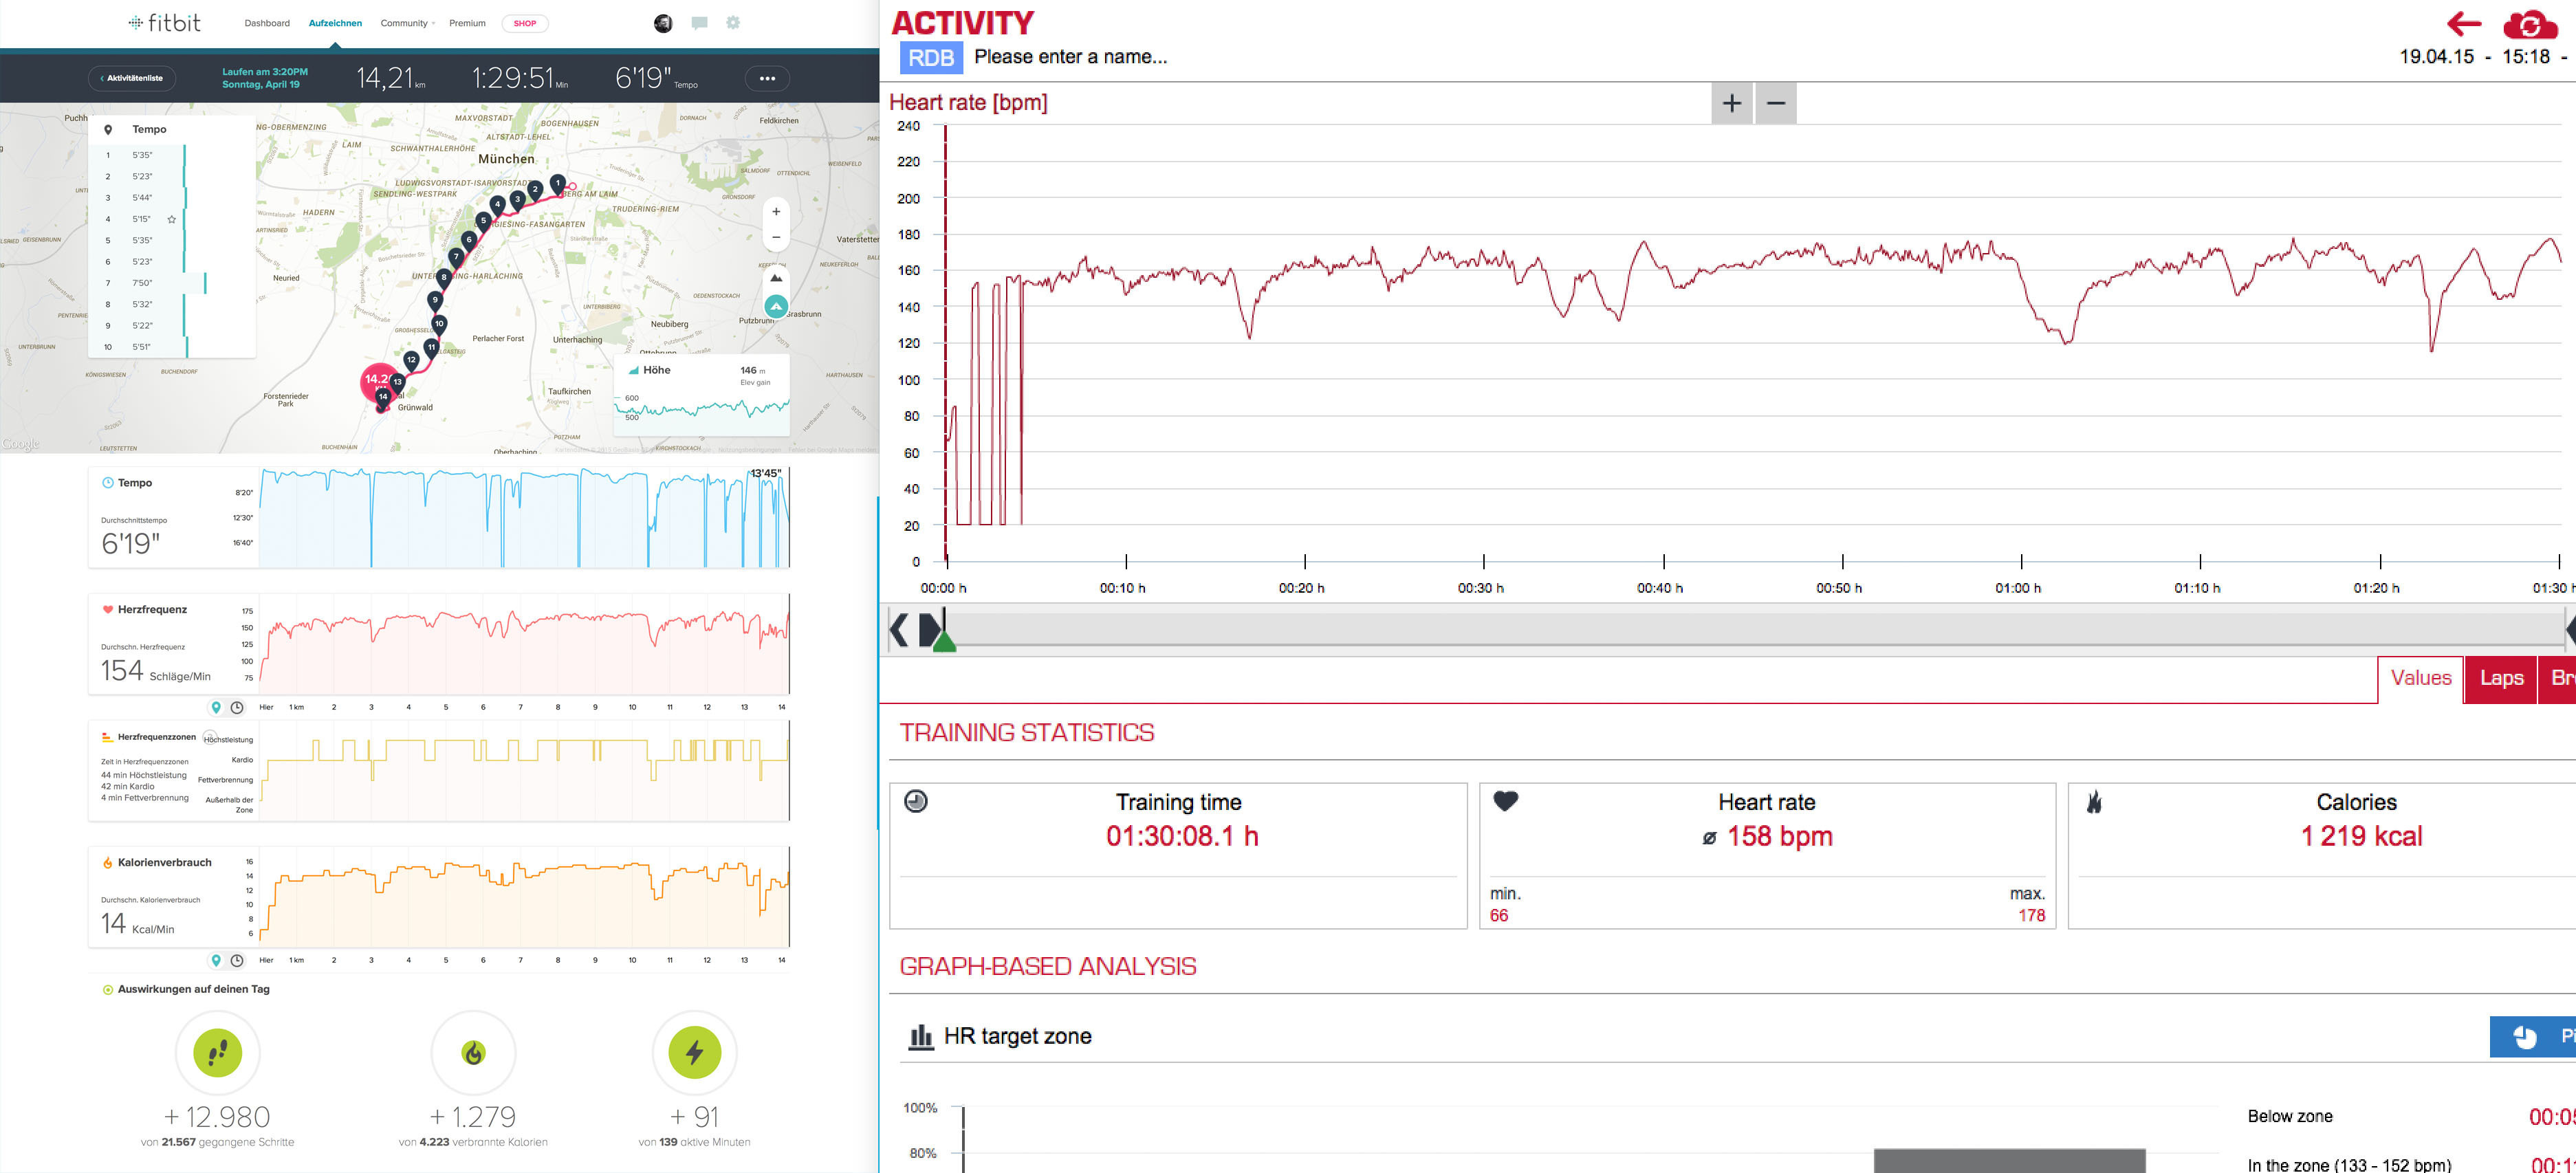2576x1173 pixels.
Task: Zoom in the heart rate graph
Action: [x=1732, y=103]
